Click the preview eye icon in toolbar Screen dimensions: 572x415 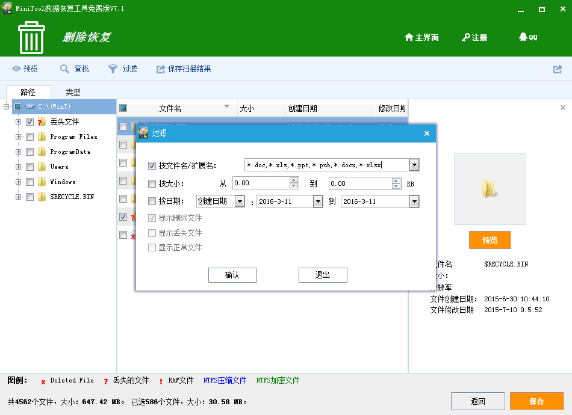coord(16,69)
